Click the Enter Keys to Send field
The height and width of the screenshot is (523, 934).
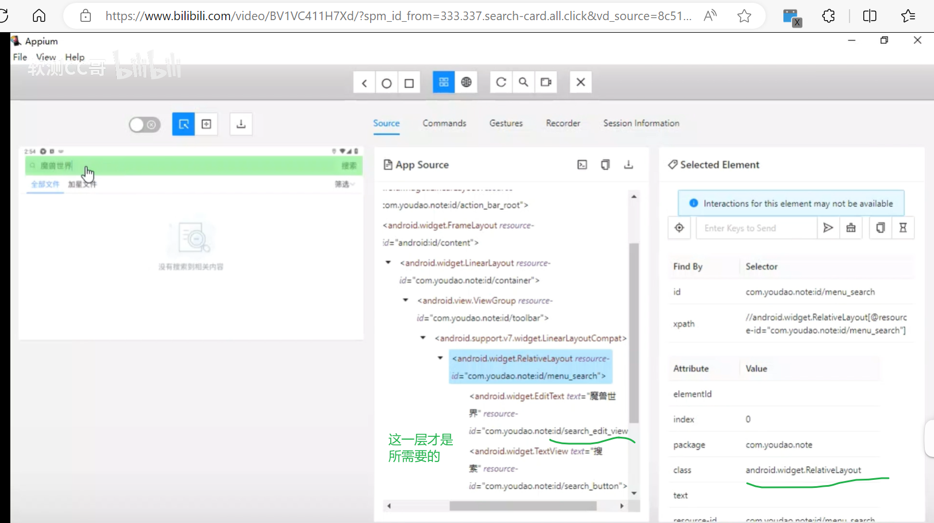click(756, 228)
